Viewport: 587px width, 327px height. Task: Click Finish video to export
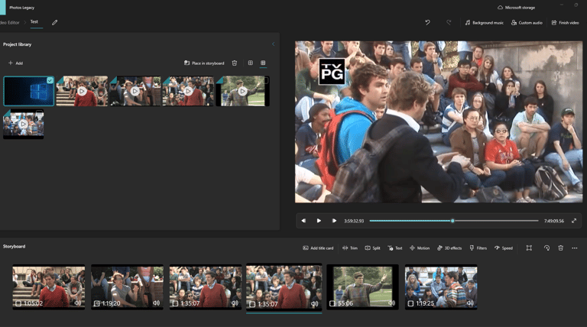click(565, 23)
